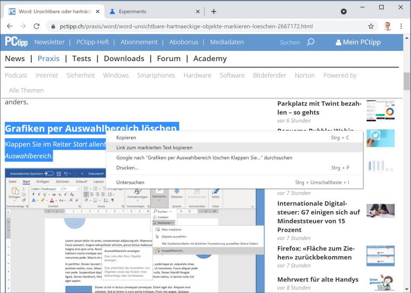Click the browser forward arrow

coord(23,26)
